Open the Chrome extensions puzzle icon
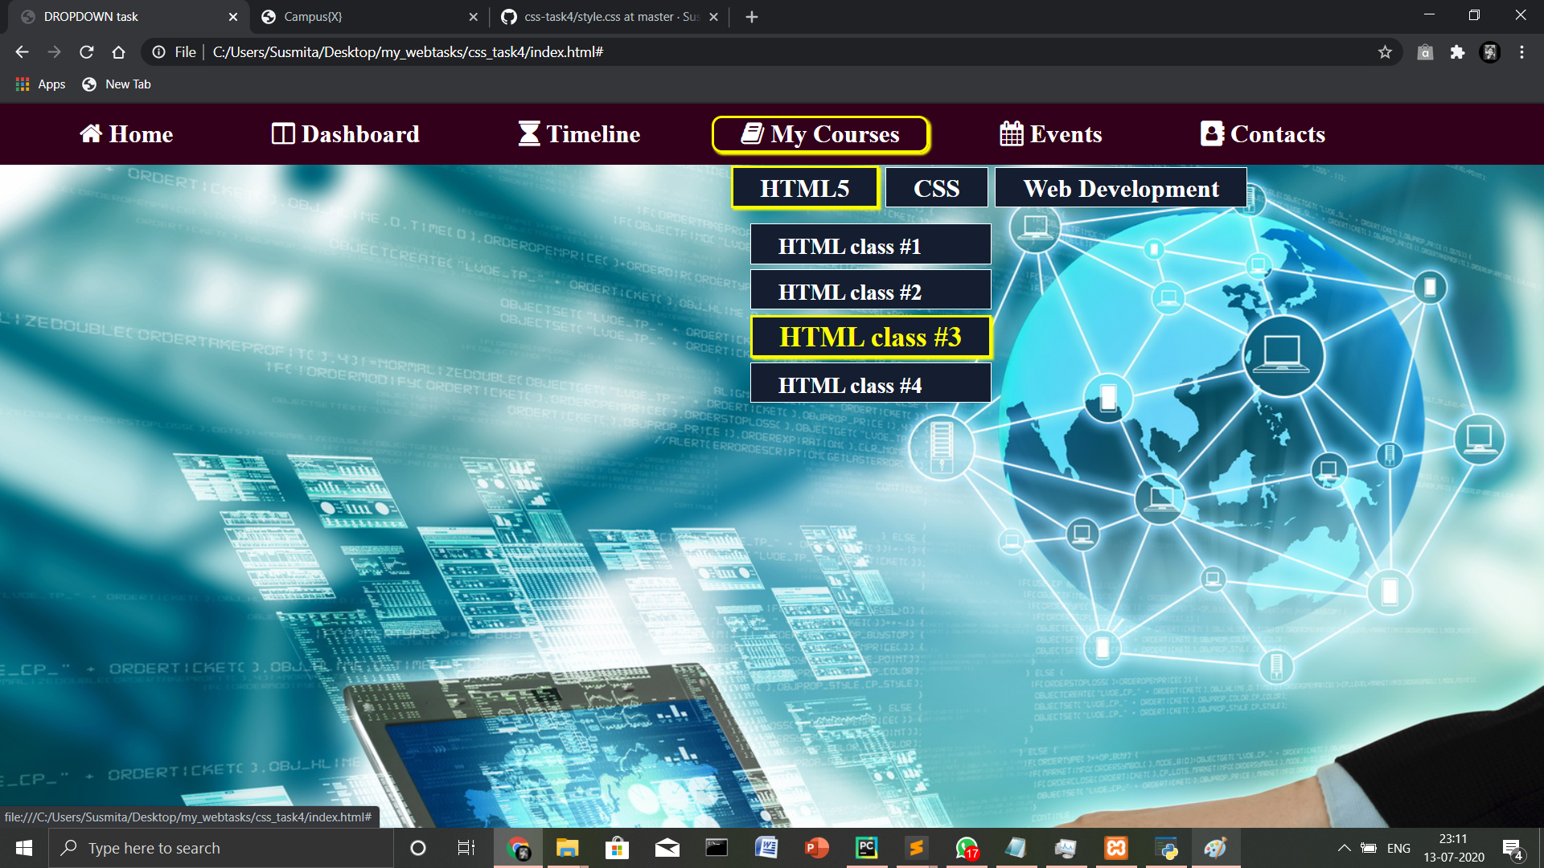This screenshot has width=1544, height=868. (1457, 52)
